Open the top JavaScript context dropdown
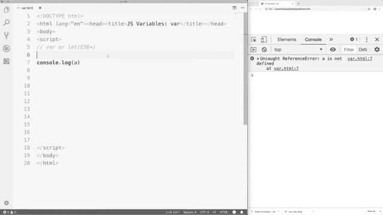383x215 pixels. (x=298, y=50)
